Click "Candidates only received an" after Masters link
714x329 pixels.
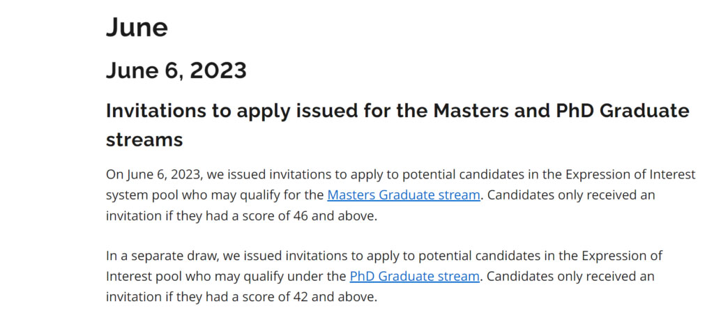tap(571, 195)
